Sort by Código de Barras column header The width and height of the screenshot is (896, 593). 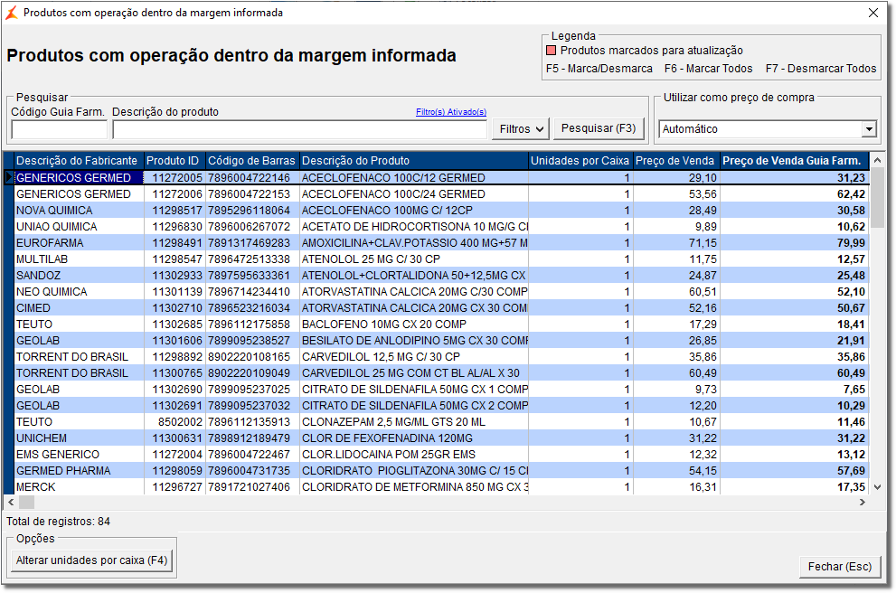click(x=252, y=161)
